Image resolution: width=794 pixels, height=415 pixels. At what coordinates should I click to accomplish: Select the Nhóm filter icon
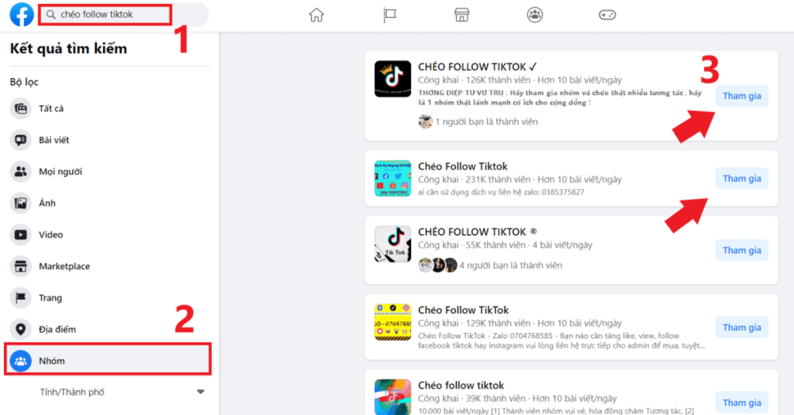click(21, 361)
